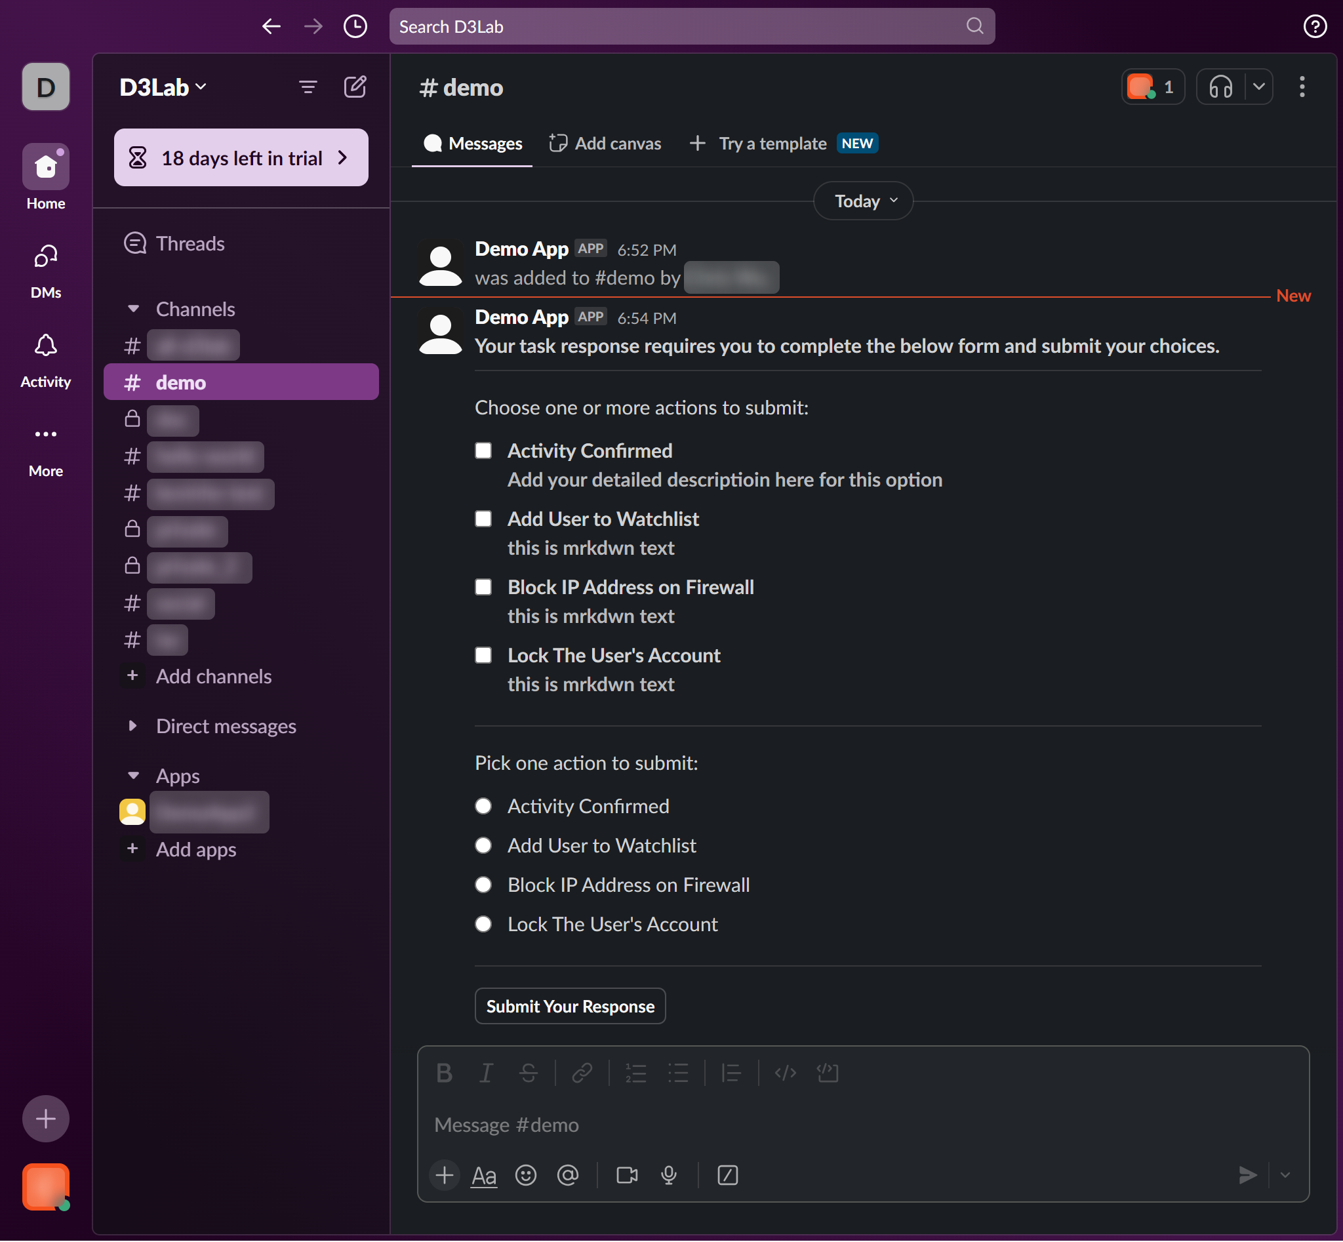1343x1242 pixels.
Task: Open the Activity bell icon
Action: coord(45,347)
